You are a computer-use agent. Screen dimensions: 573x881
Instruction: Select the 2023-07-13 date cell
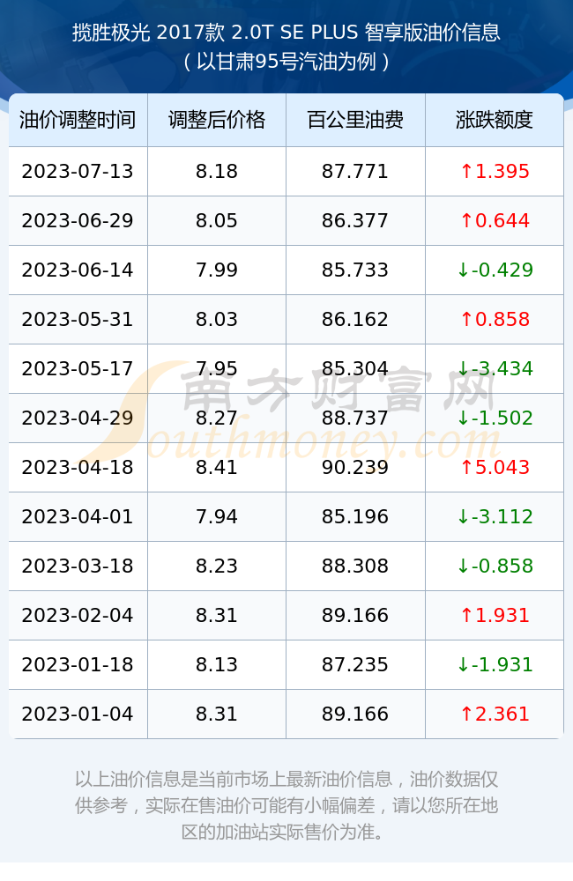point(78,171)
